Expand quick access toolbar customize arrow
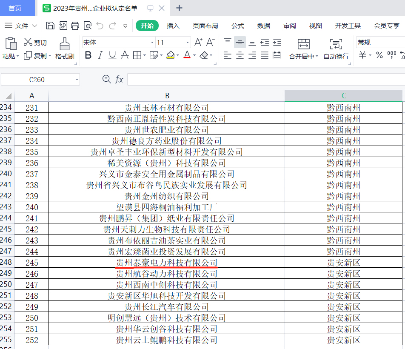The image size is (405, 349). pos(125,26)
